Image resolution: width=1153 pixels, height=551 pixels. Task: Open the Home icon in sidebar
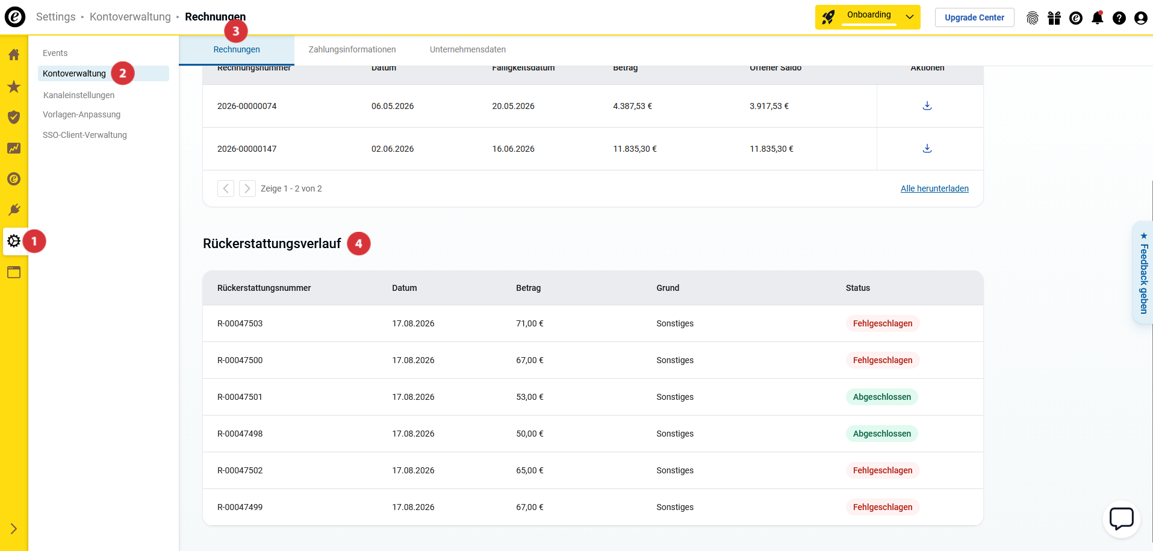(14, 55)
